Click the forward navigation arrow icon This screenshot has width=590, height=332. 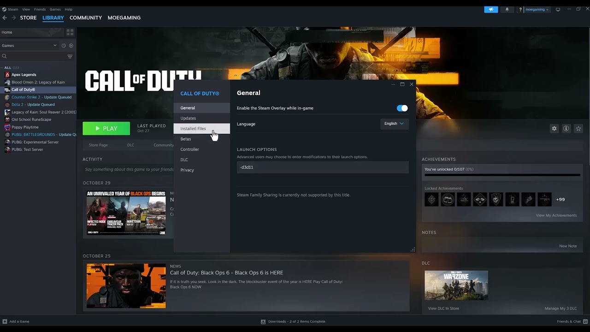(13, 18)
